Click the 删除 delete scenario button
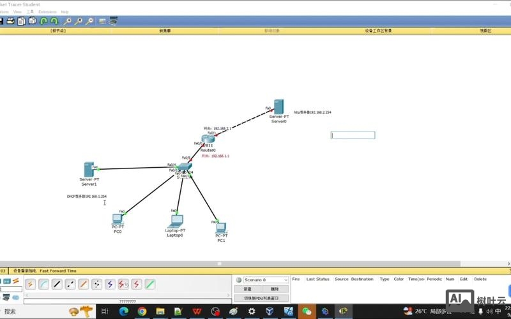 [275, 289]
